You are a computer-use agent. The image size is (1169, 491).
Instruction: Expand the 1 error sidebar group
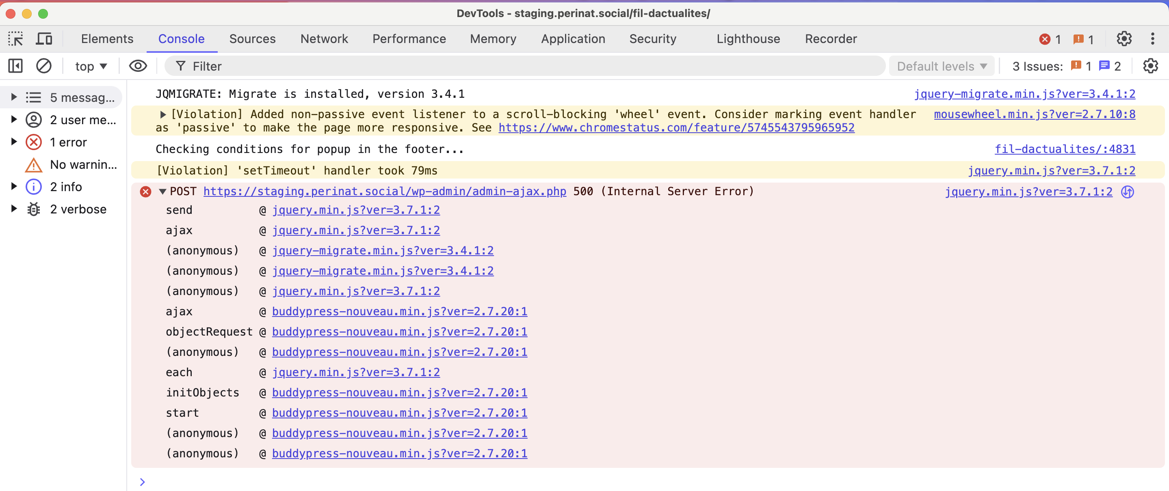tap(14, 142)
